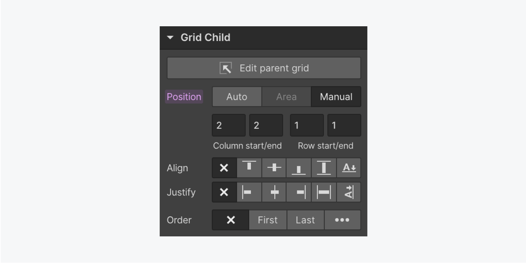This screenshot has width=526, height=263.
Task: Reset Justify with the X option
Action: coord(224,192)
